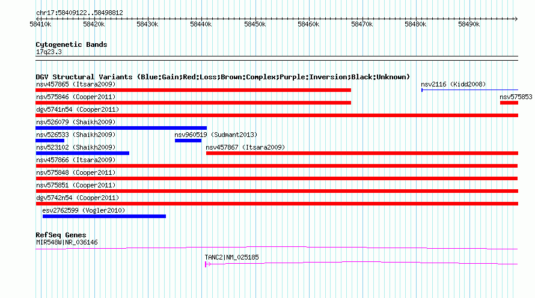Select the red nsv457865 loss bar
This screenshot has height=298, width=535.
[x=193, y=90]
